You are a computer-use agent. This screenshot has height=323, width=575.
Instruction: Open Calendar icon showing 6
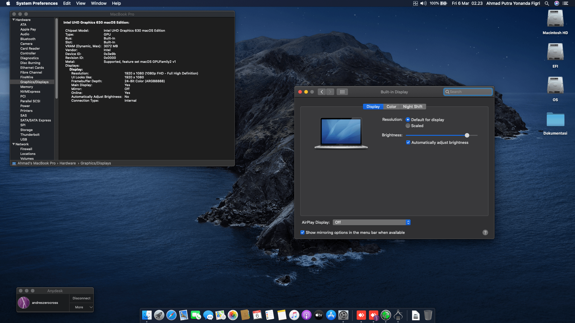pyautogui.click(x=257, y=315)
